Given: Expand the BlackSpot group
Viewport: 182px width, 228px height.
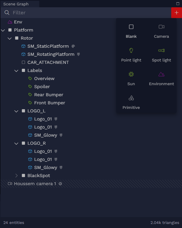Looking at the screenshot, I should (16, 176).
